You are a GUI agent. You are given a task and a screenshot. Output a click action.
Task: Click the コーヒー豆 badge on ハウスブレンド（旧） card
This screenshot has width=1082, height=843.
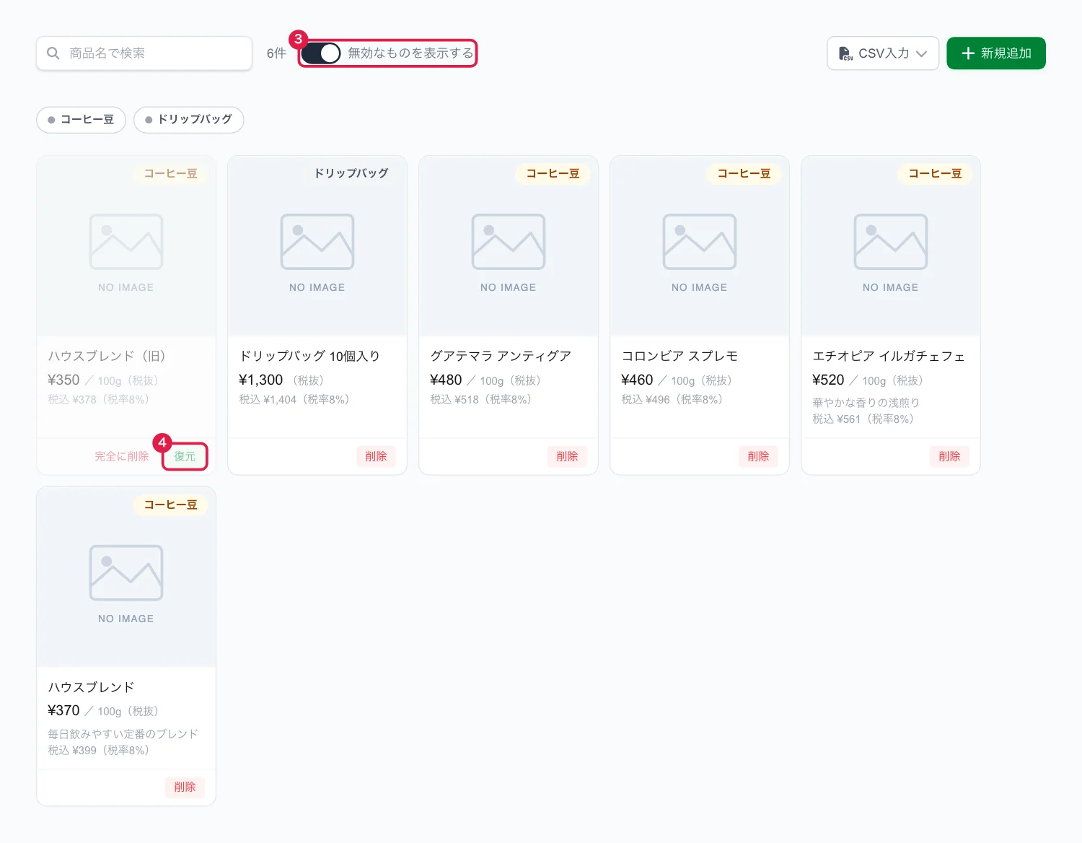tap(170, 173)
